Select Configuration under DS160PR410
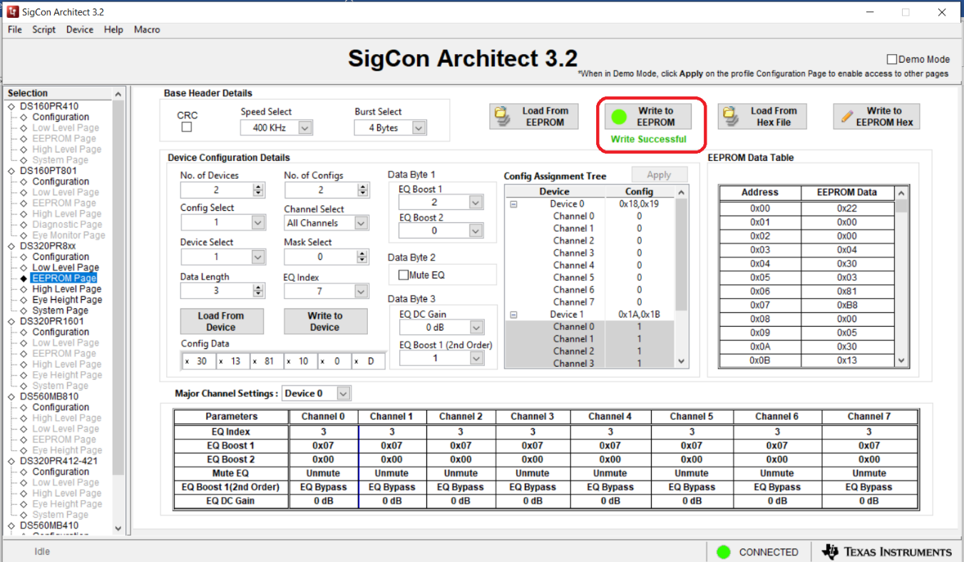 tap(61, 117)
